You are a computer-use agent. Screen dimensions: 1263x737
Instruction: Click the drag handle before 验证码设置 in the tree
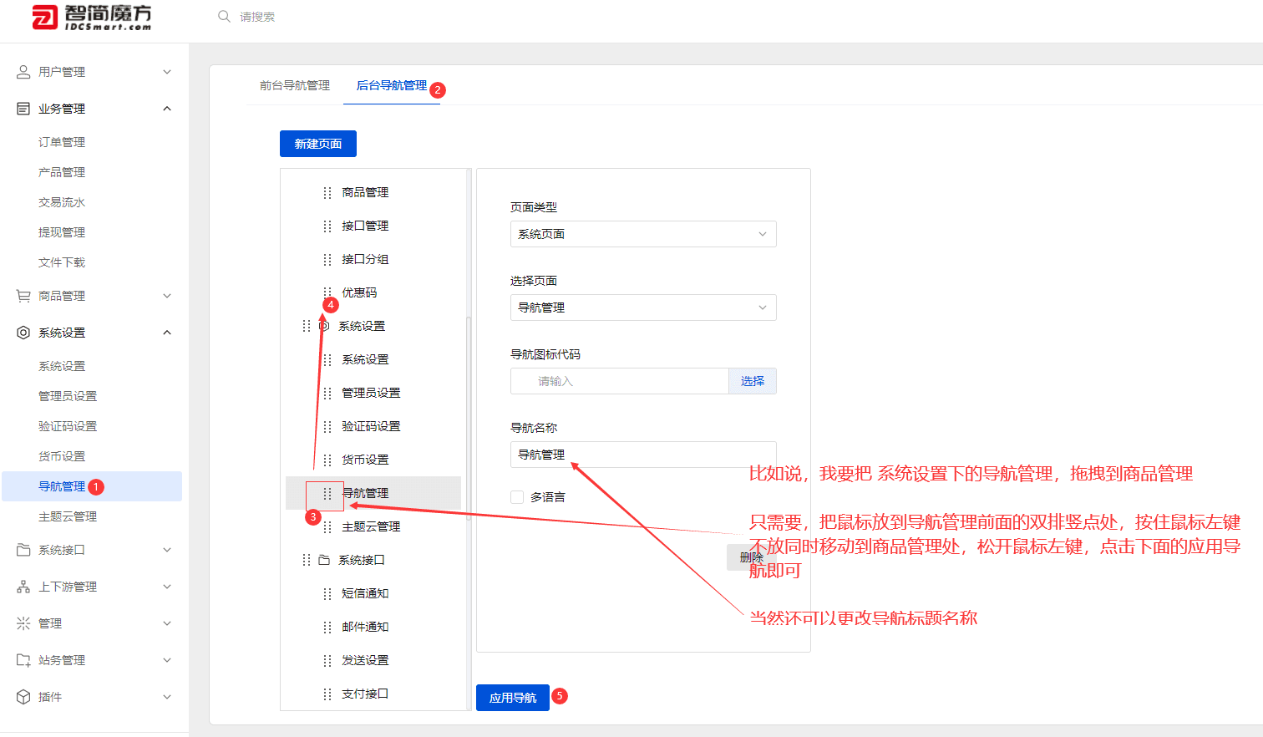tap(327, 426)
